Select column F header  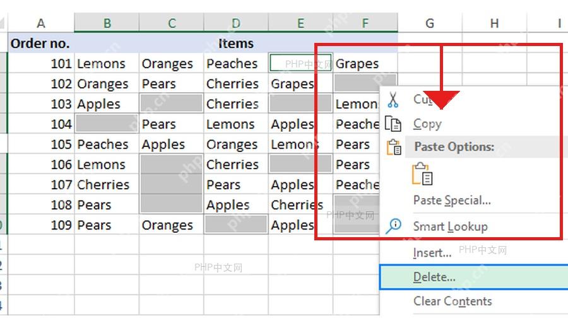point(365,23)
